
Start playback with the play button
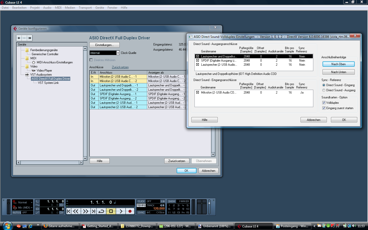(121, 211)
